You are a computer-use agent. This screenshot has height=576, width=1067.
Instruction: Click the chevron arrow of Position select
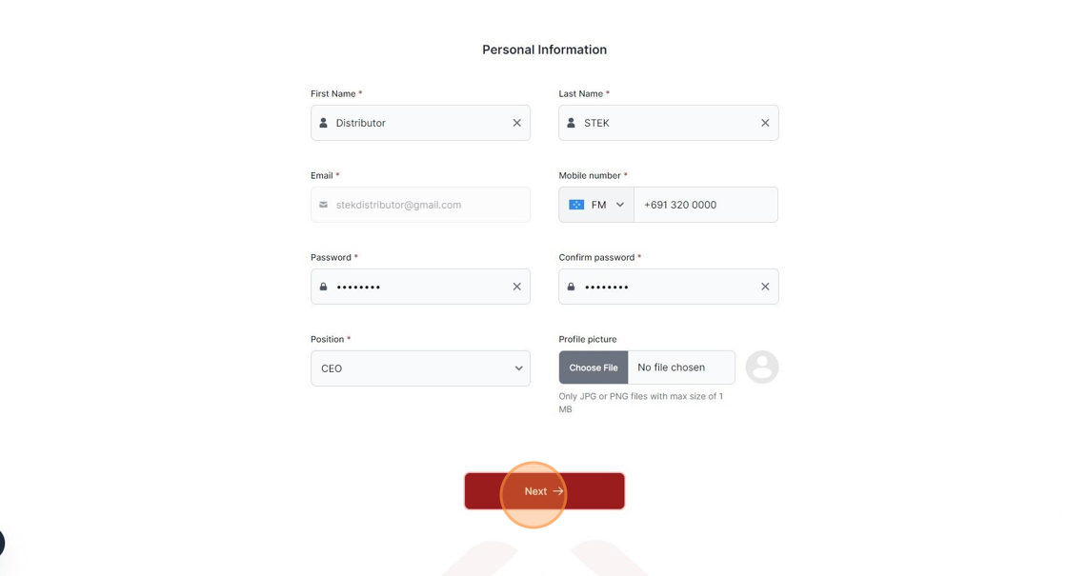point(518,368)
